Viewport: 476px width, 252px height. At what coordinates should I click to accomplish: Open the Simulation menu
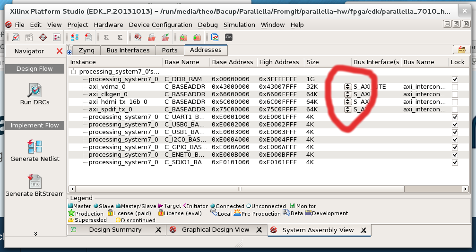coord(239,25)
